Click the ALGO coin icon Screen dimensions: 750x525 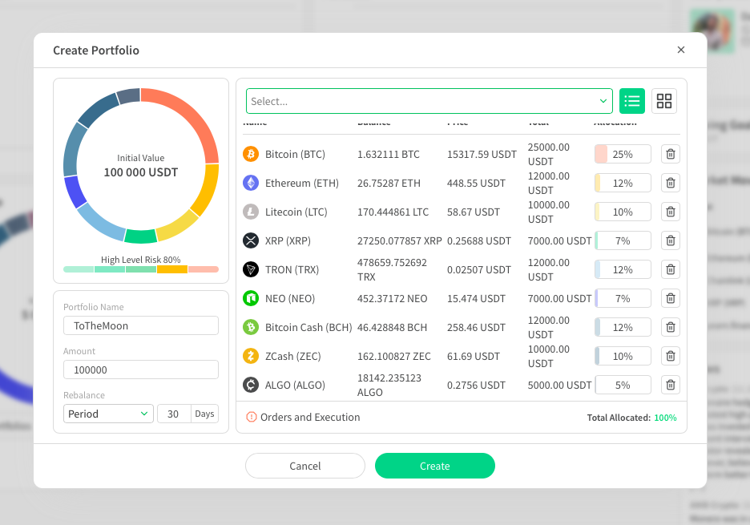[251, 385]
